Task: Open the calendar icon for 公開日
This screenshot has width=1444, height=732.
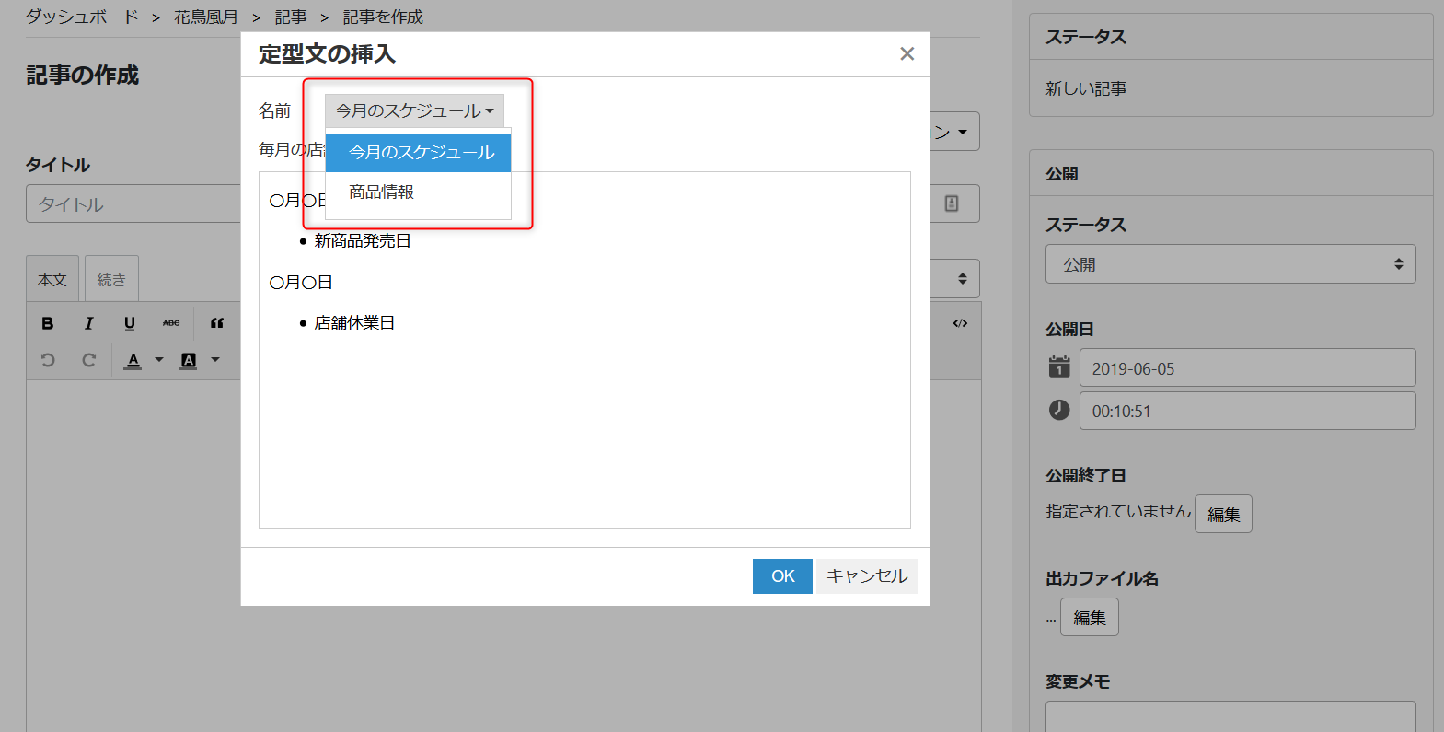Action: point(1059,367)
